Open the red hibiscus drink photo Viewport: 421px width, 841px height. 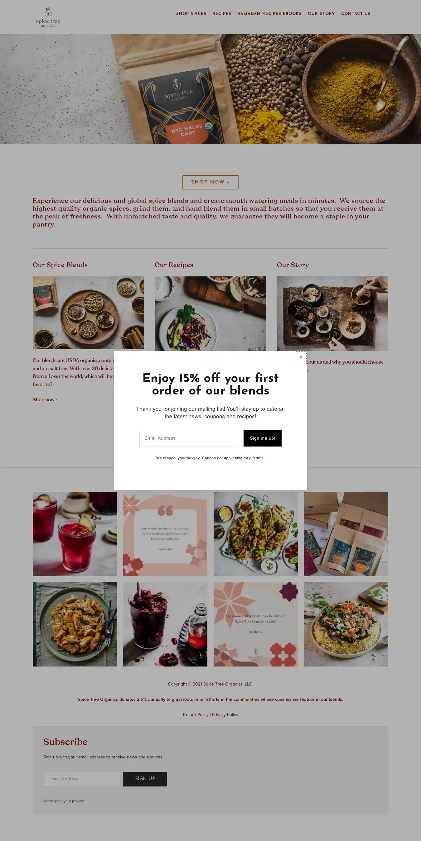click(x=75, y=534)
